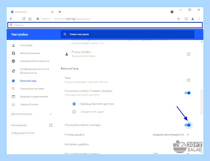Open Конфиденциальность и безопасность section
This screenshot has width=210, height=161.
click(35, 71)
